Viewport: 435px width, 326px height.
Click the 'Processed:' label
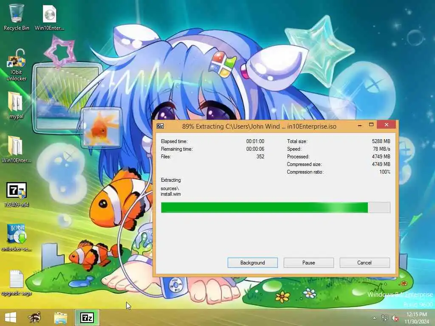[x=298, y=157]
